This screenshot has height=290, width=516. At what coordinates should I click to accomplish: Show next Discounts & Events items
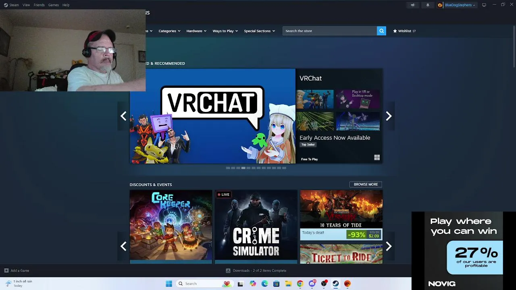[389, 246]
